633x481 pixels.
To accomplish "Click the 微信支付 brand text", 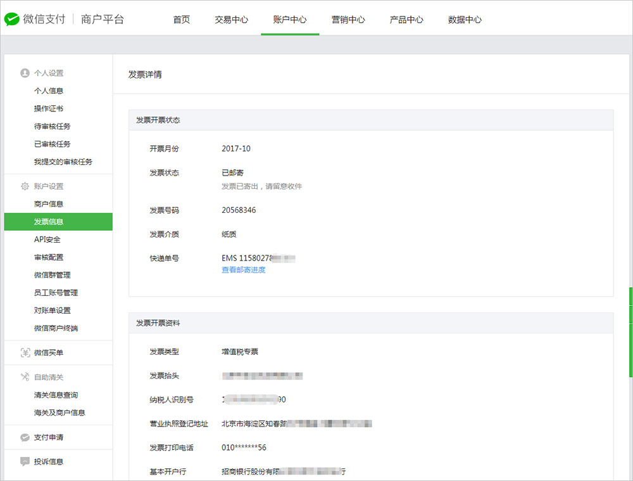I will pyautogui.click(x=44, y=19).
